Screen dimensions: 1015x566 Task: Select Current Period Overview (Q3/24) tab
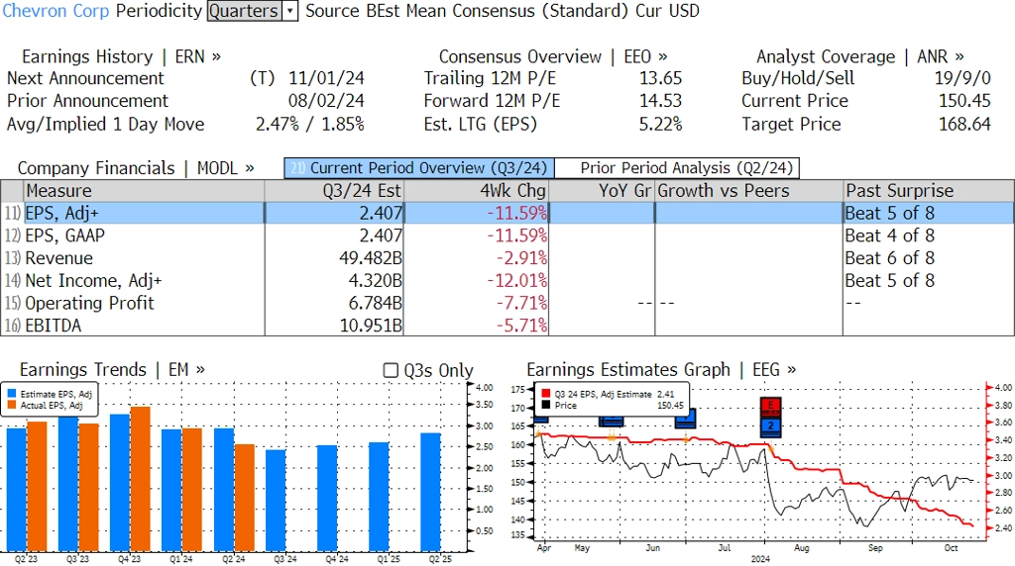[419, 168]
